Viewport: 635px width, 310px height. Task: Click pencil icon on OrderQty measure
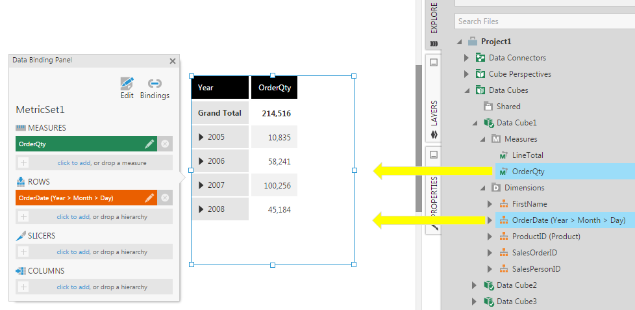click(149, 144)
